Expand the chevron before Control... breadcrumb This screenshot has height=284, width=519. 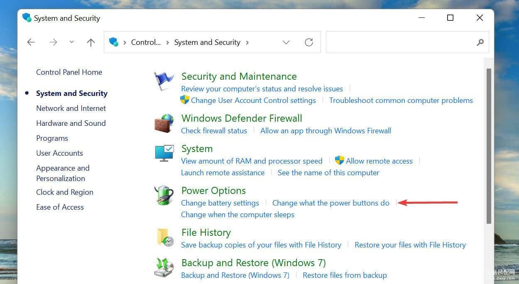(x=125, y=42)
